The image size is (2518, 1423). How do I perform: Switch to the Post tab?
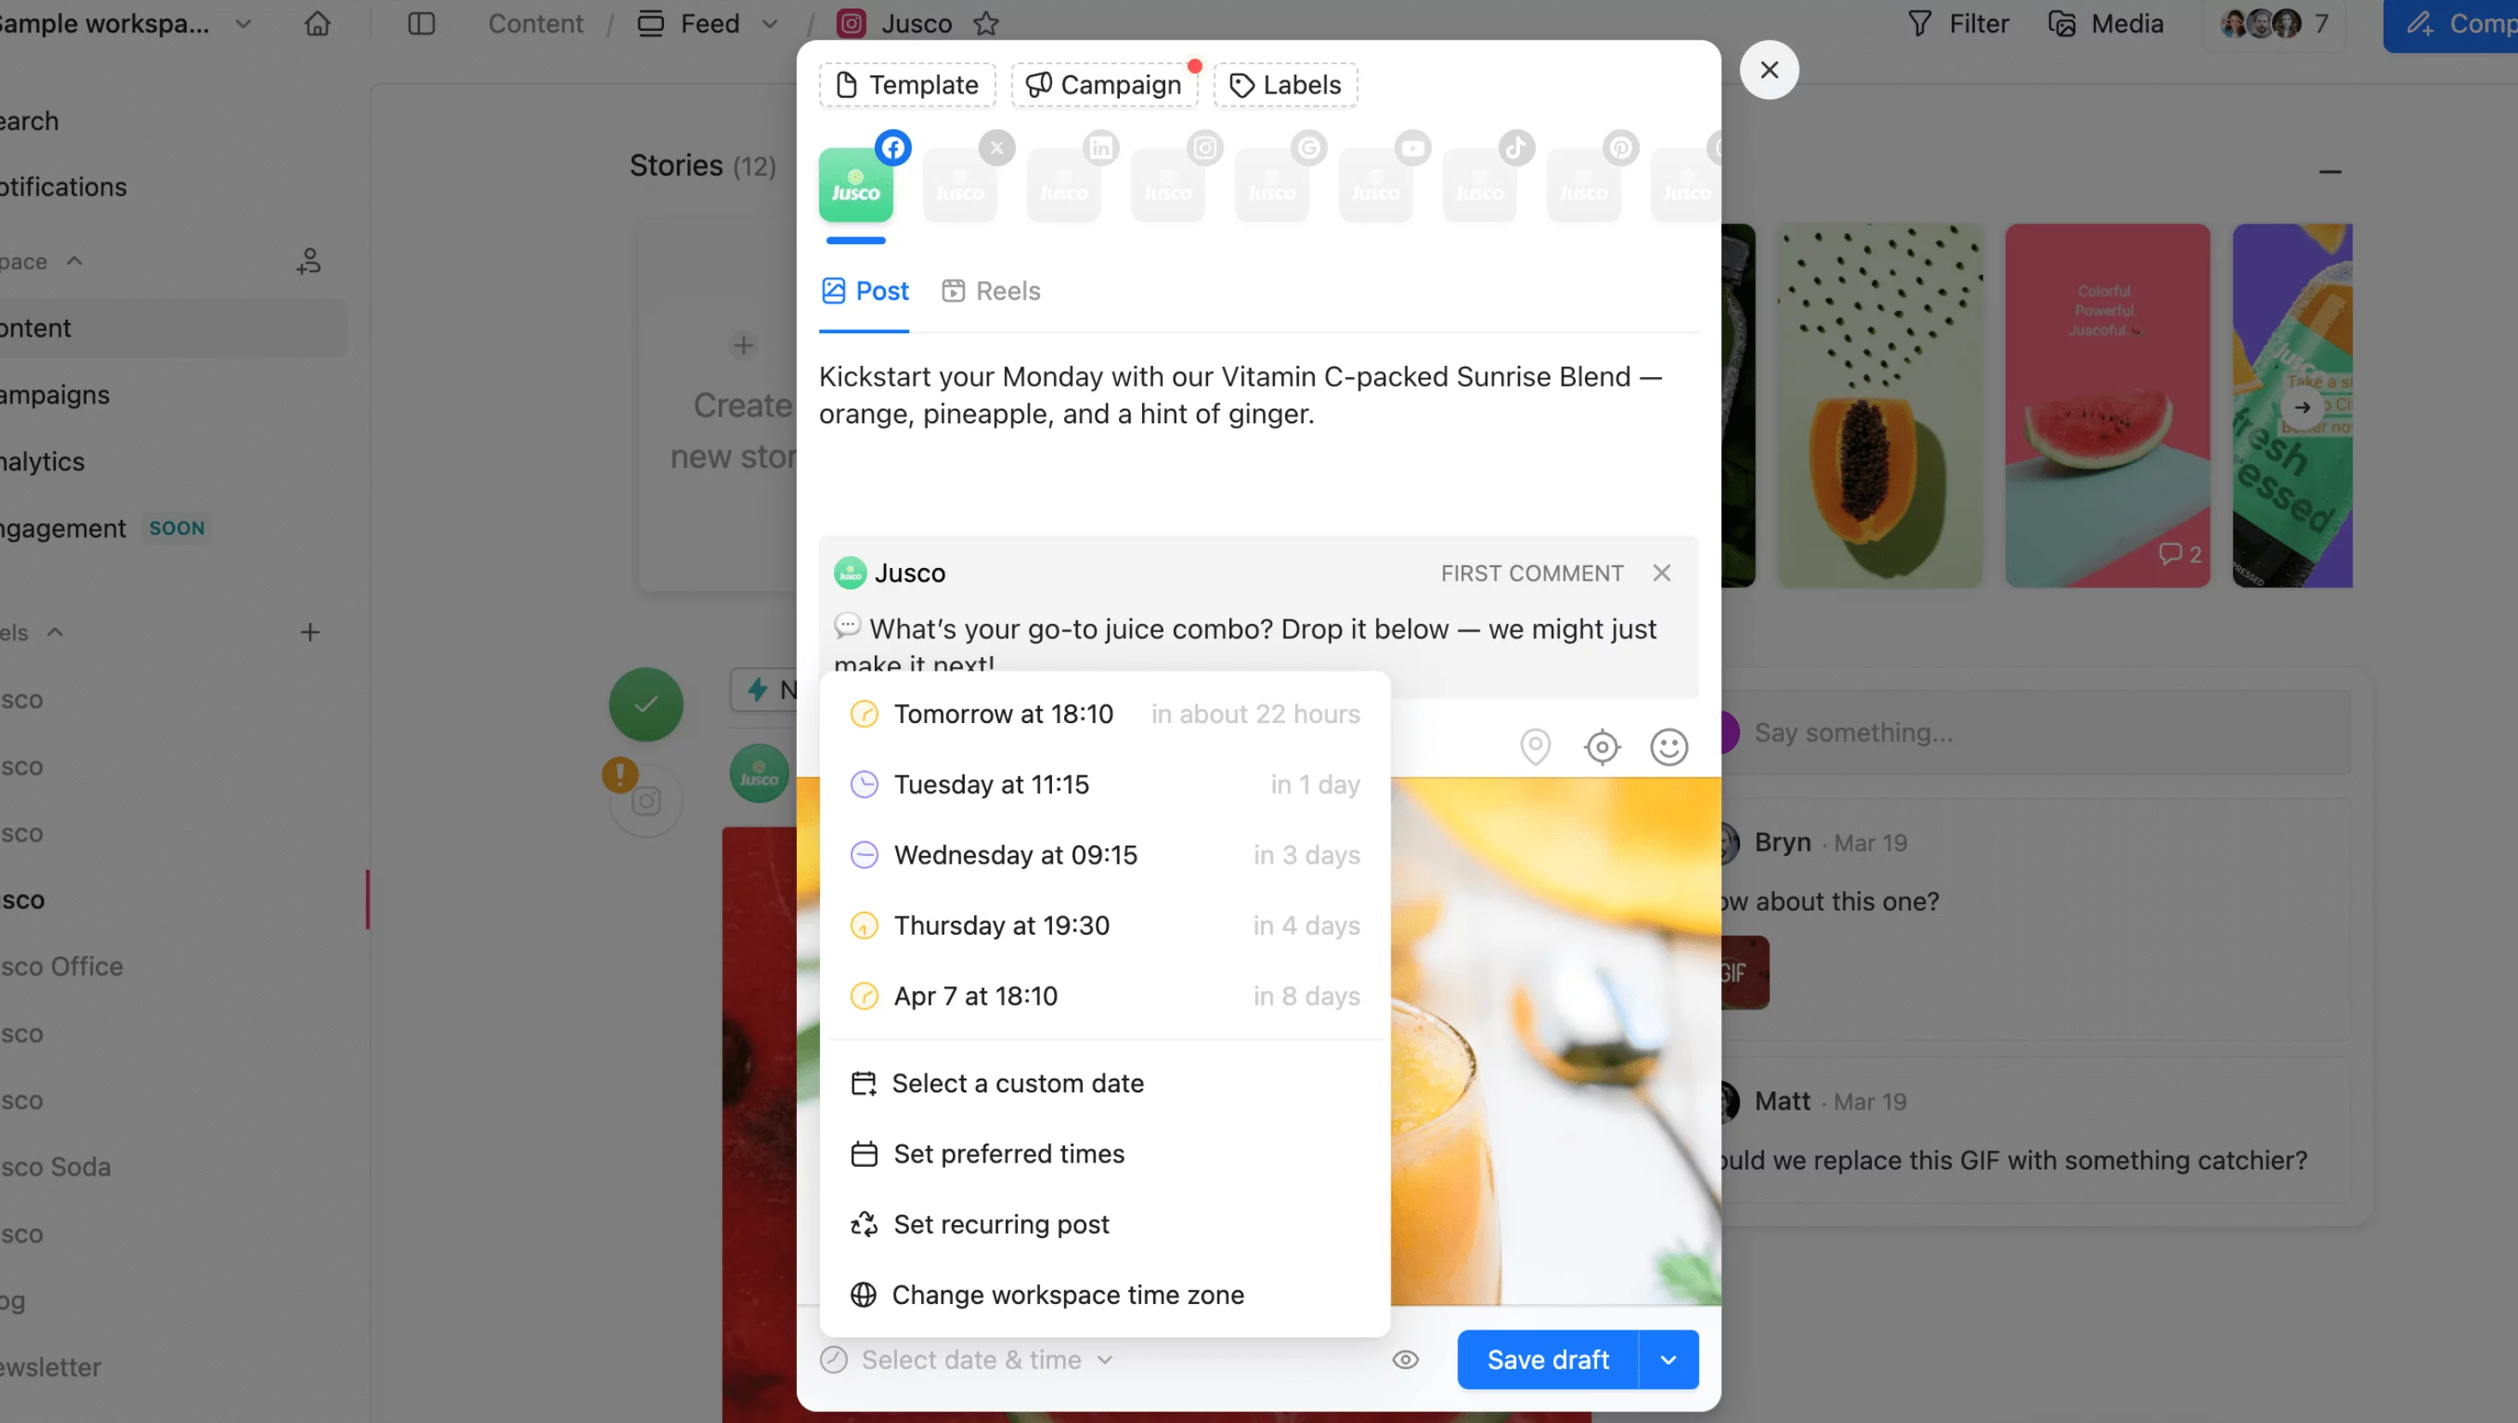(x=865, y=291)
